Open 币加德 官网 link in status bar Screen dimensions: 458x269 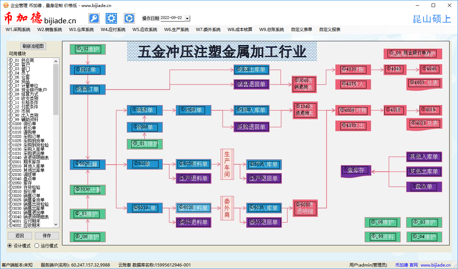(x=407, y=265)
